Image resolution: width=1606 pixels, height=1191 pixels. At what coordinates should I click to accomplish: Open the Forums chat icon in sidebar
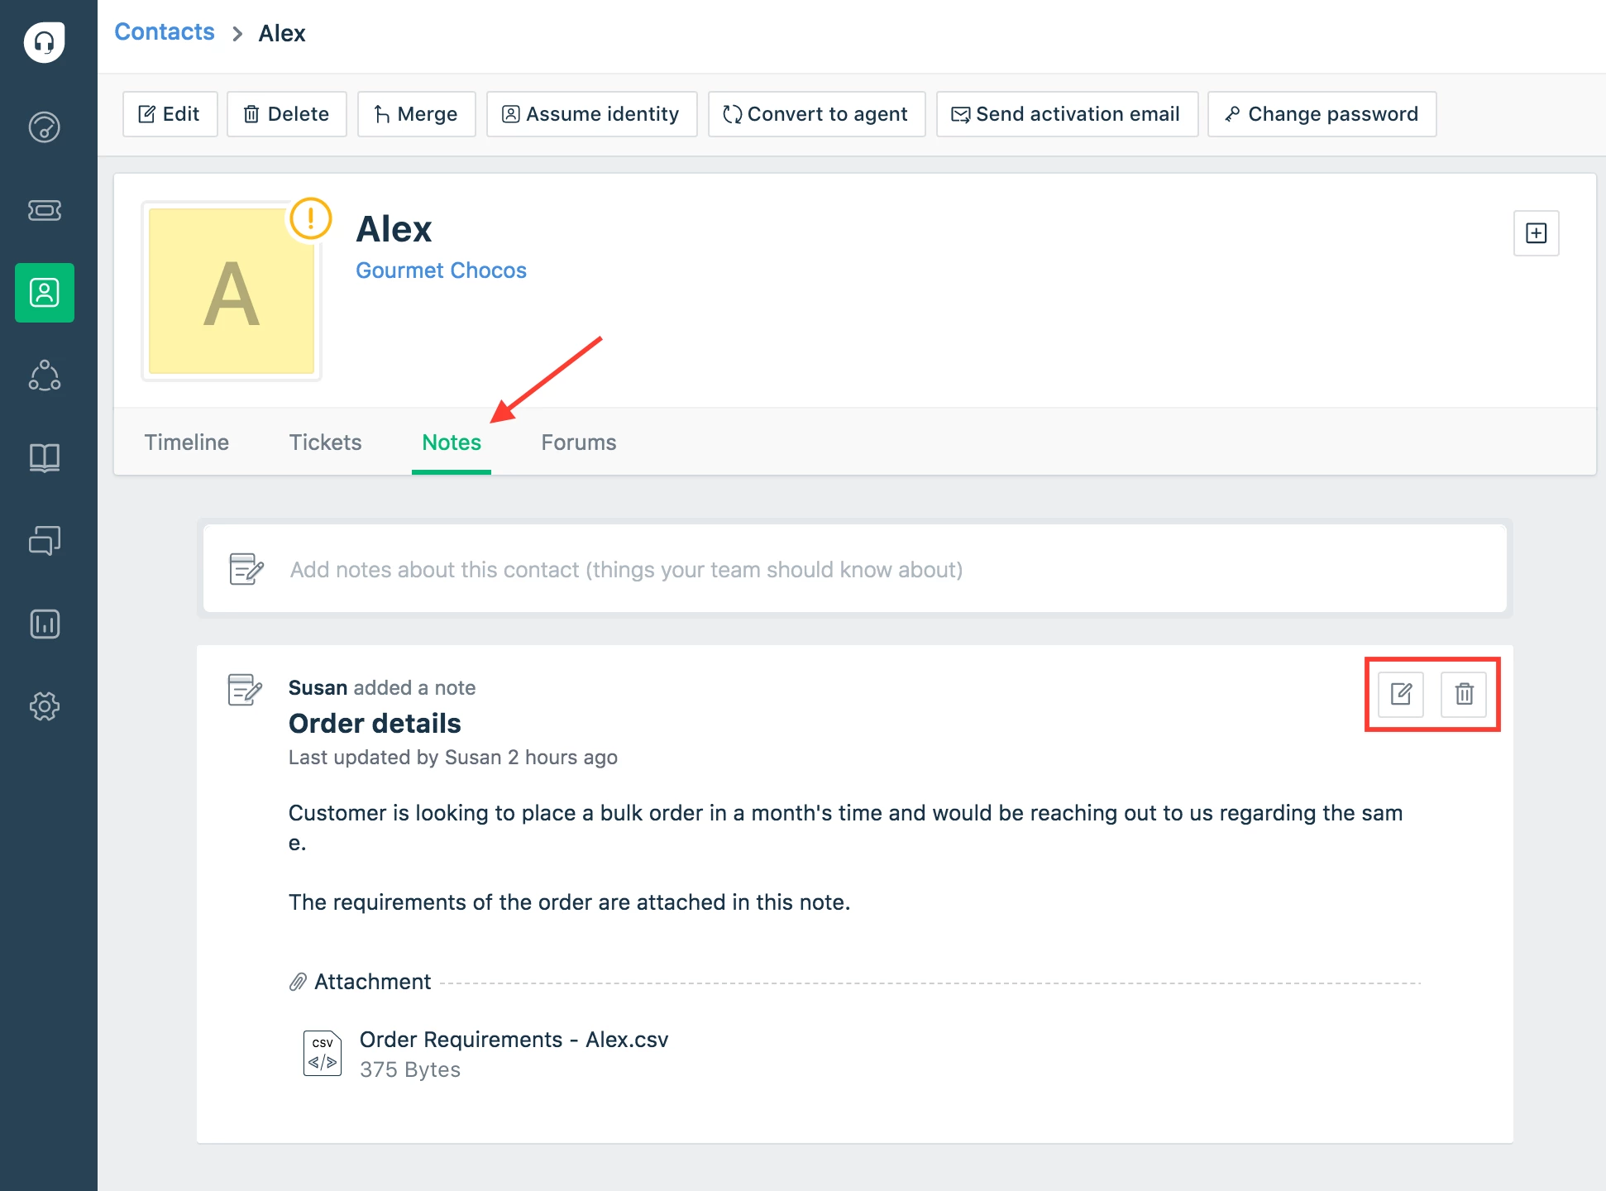tap(45, 540)
